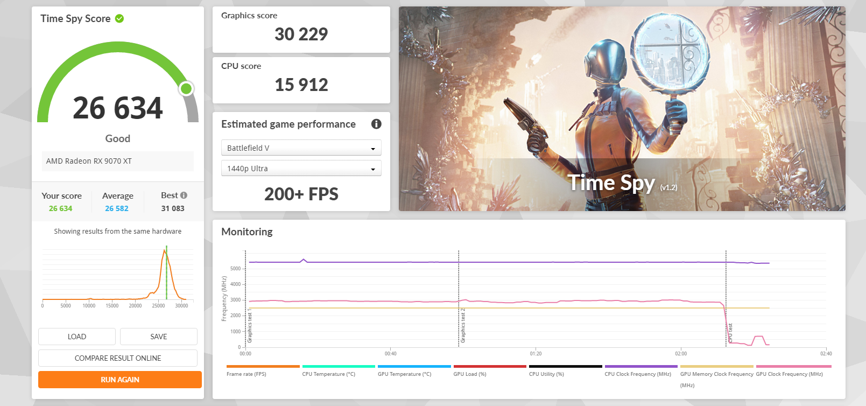Click the purple CPU Clock Frequency color bar
This screenshot has width=866, height=406.
pyautogui.click(x=641, y=366)
